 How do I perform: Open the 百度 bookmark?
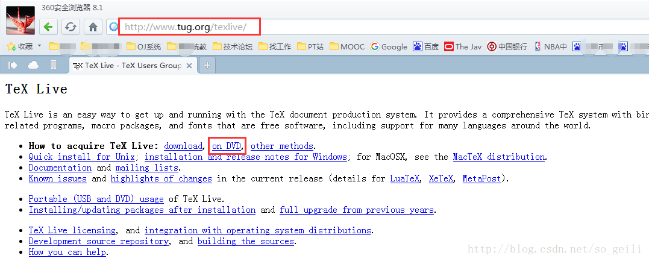pyautogui.click(x=426, y=47)
